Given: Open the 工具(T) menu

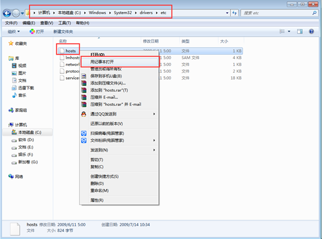Looking at the screenshot, I should (x=65, y=23).
